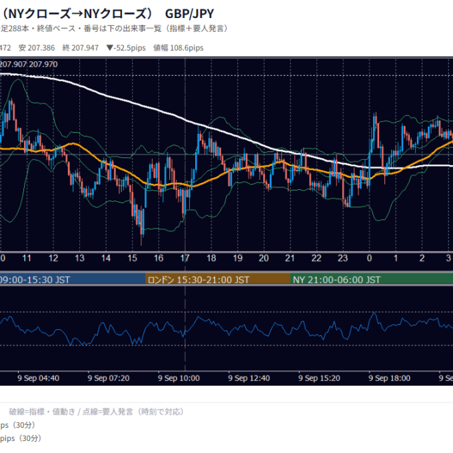The height and width of the screenshot is (453, 453).
Task: Click the 9 Sep 10:00 date label
Action: click(179, 378)
